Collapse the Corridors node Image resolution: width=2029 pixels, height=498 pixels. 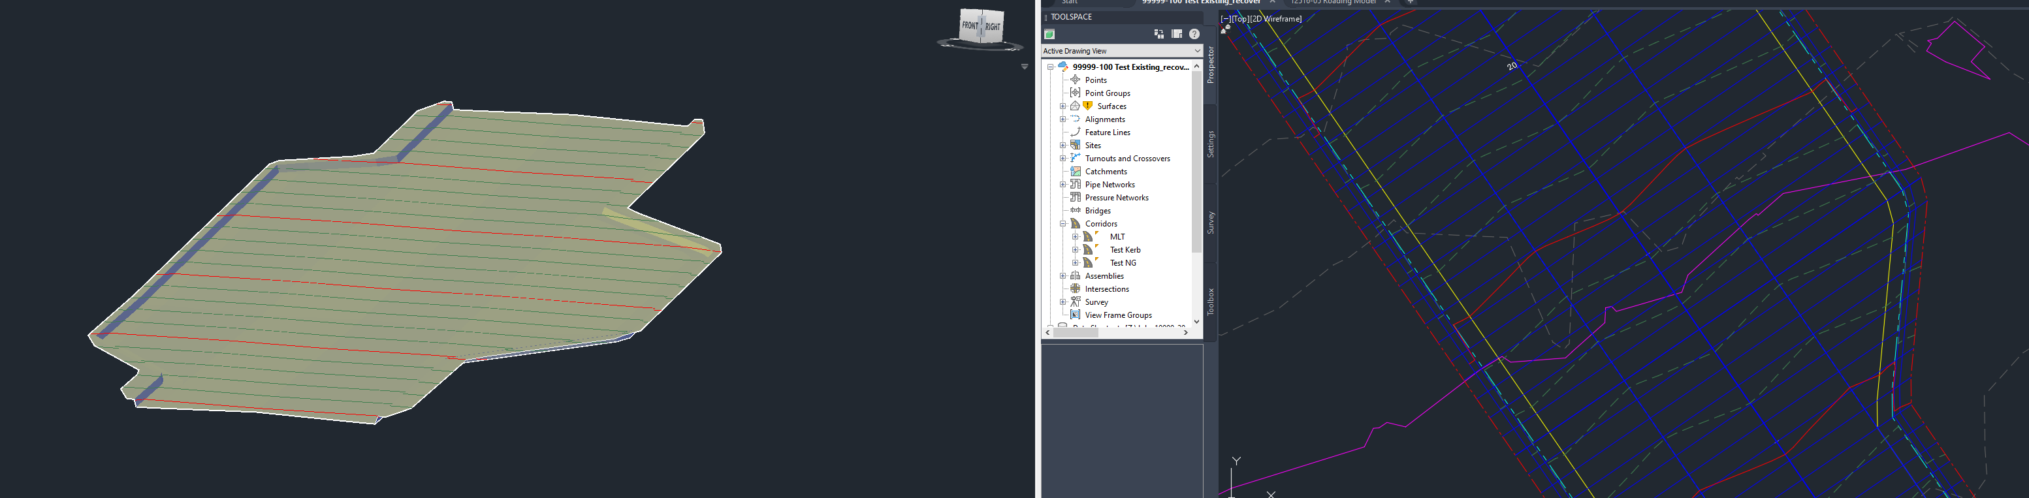tap(1062, 223)
